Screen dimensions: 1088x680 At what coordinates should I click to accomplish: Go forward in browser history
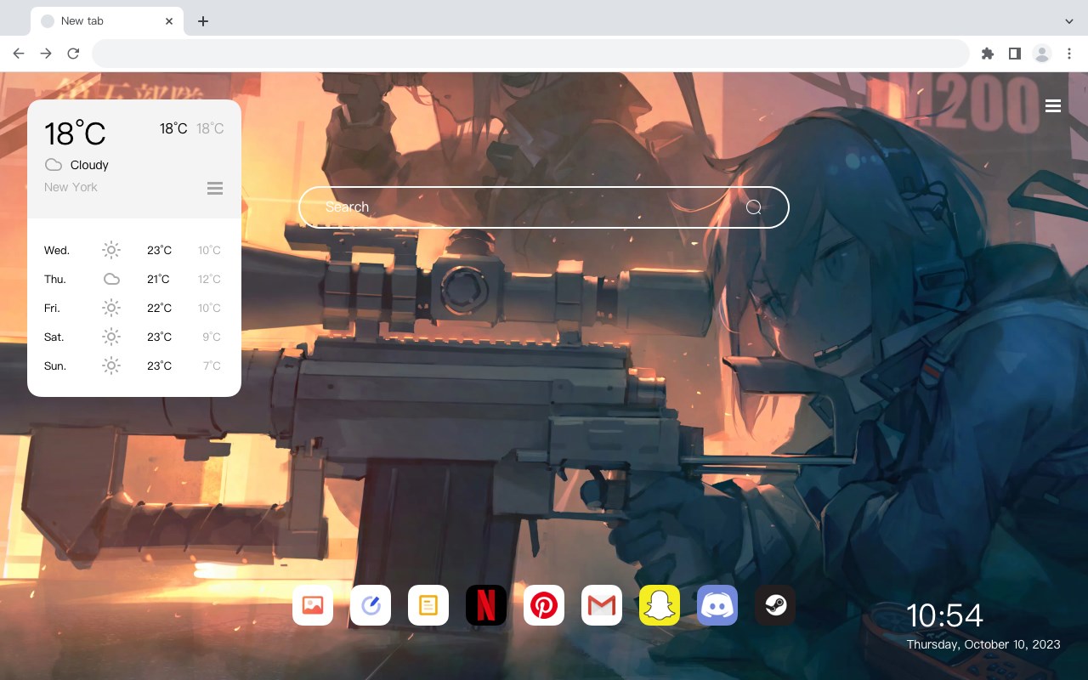pyautogui.click(x=46, y=54)
